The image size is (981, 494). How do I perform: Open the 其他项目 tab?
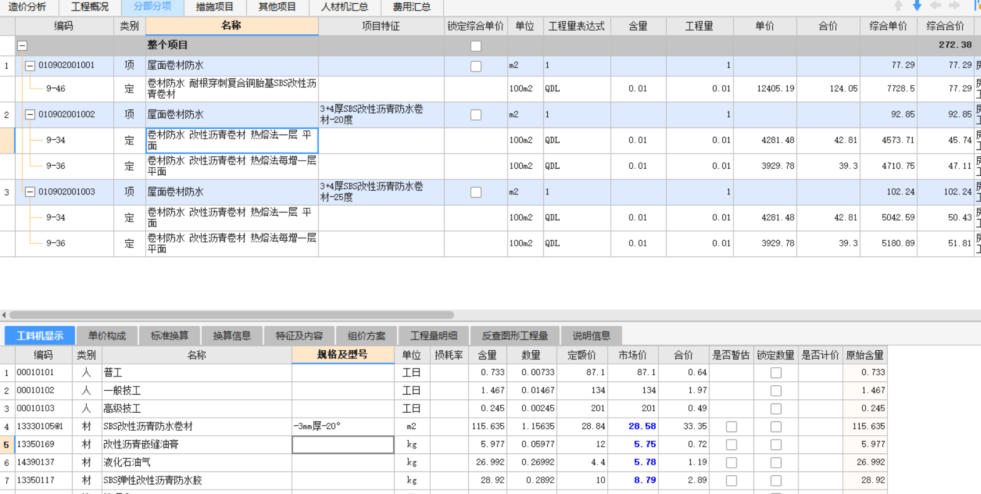(277, 7)
